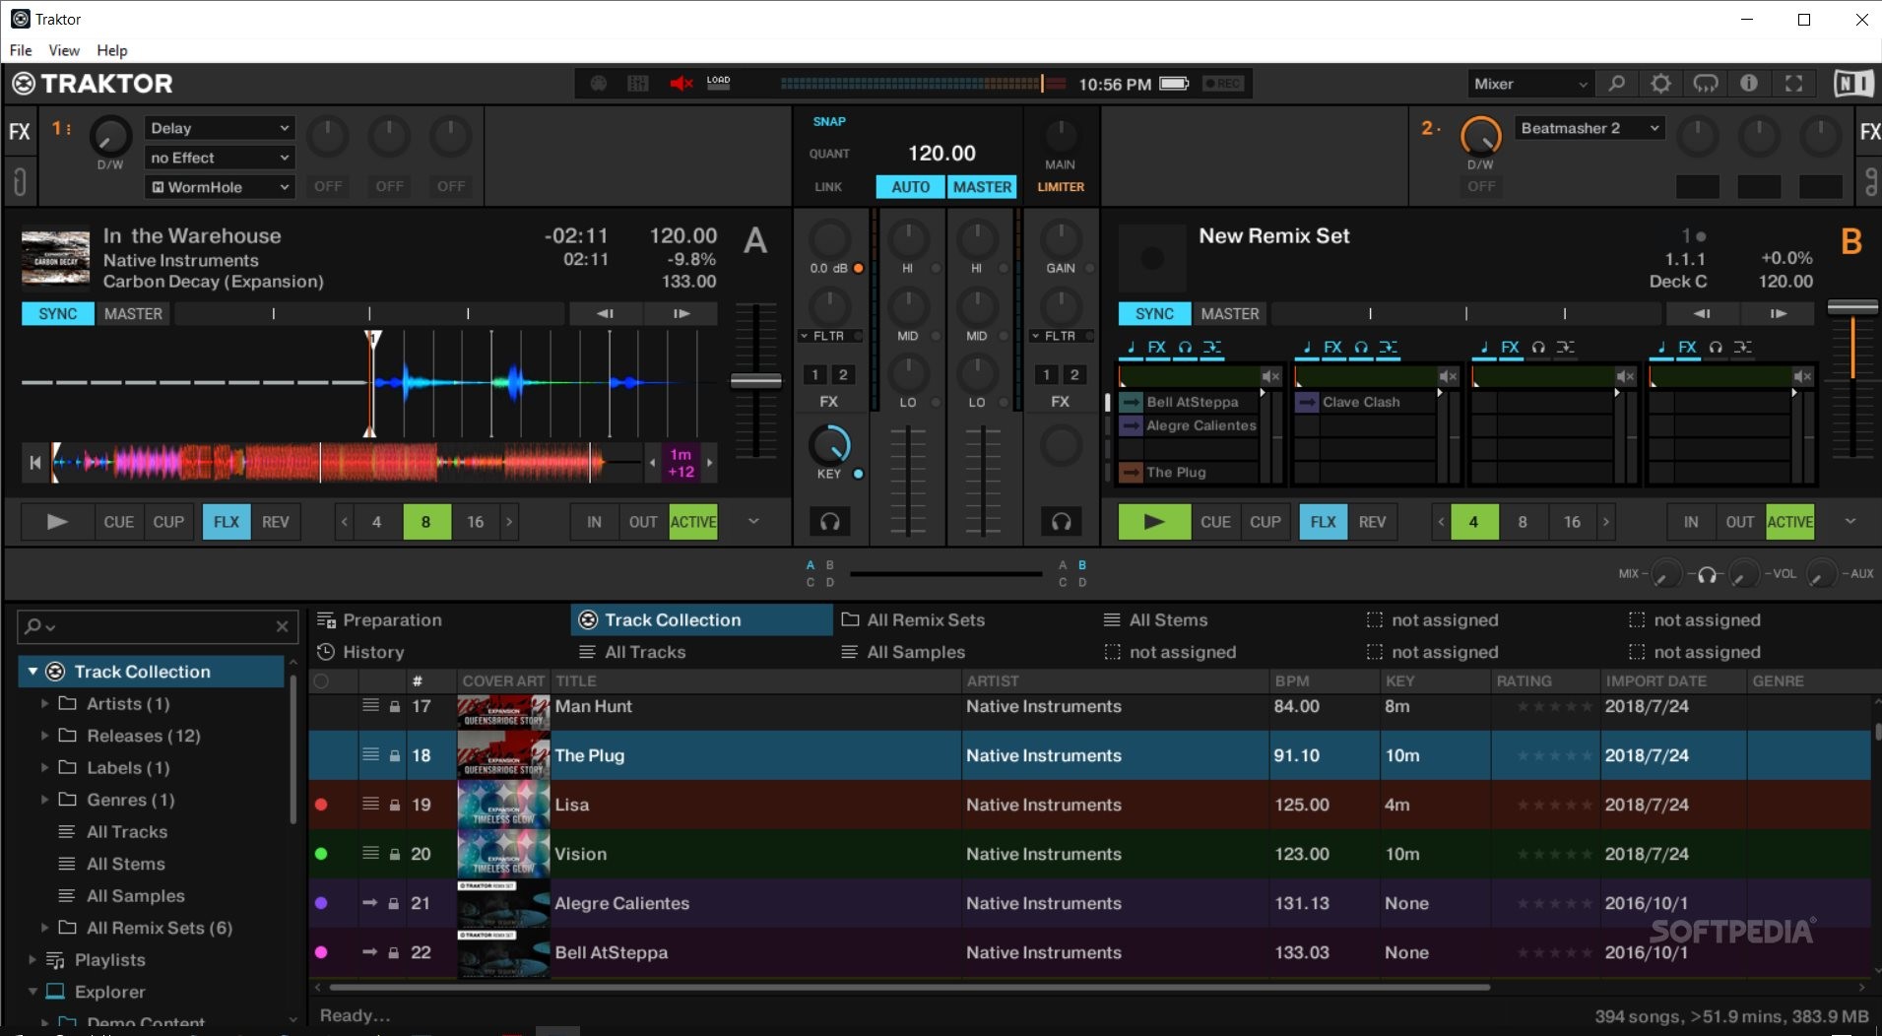Toggle Deck B REV reverse mode
The width and height of the screenshot is (1882, 1036).
point(1372,522)
